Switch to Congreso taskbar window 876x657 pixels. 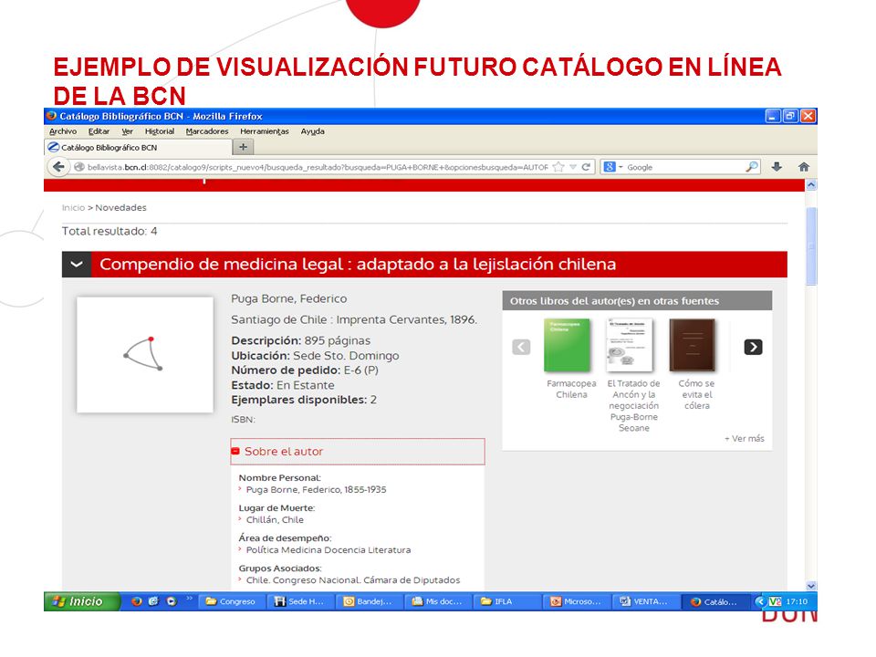pyautogui.click(x=231, y=601)
